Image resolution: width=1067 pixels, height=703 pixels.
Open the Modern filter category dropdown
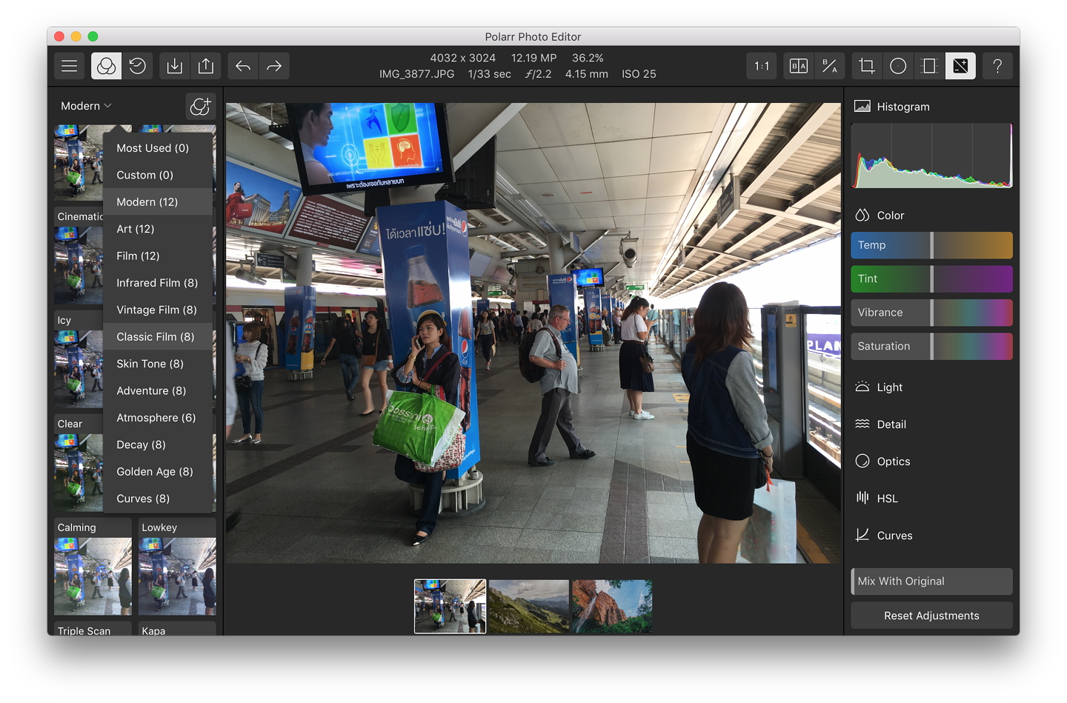[86, 106]
